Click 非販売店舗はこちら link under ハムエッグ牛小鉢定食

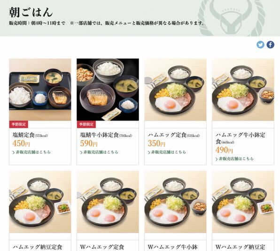pyautogui.click(x=234, y=159)
